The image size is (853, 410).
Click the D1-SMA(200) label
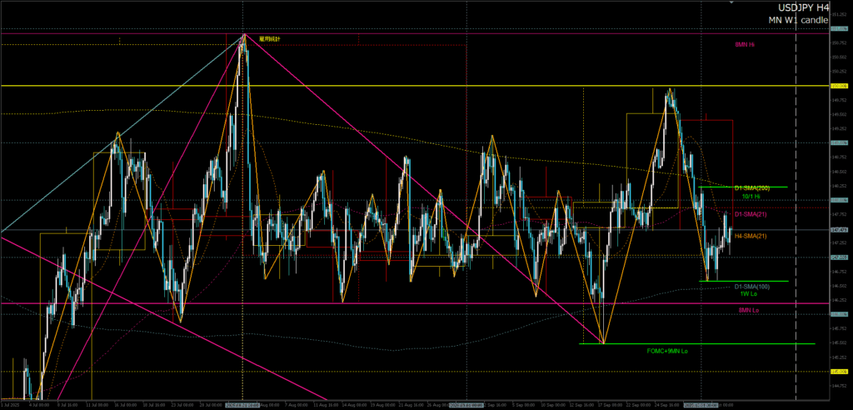[x=751, y=188]
